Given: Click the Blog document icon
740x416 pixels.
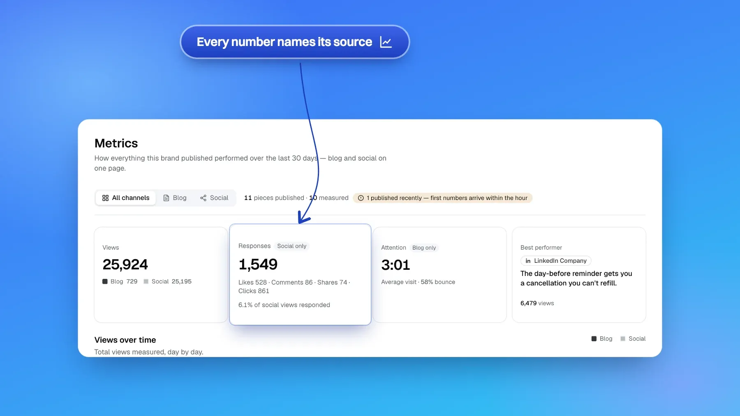Looking at the screenshot, I should point(166,198).
